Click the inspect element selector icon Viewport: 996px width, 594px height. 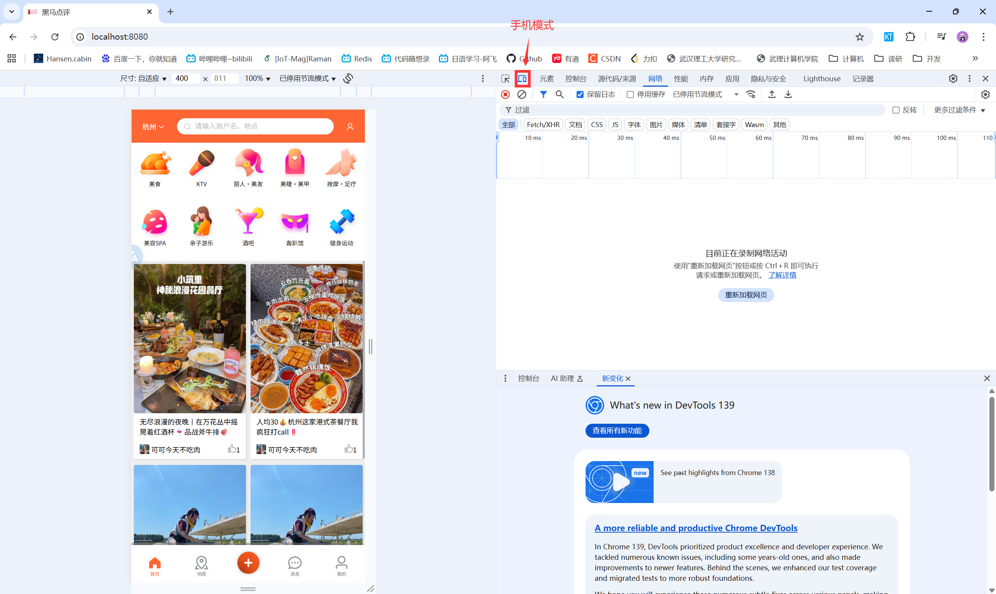pos(505,79)
